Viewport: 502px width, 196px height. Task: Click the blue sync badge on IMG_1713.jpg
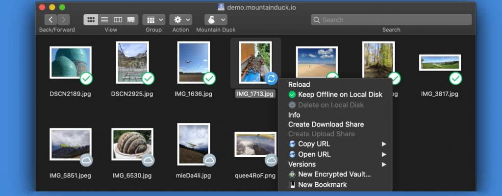pos(271,78)
